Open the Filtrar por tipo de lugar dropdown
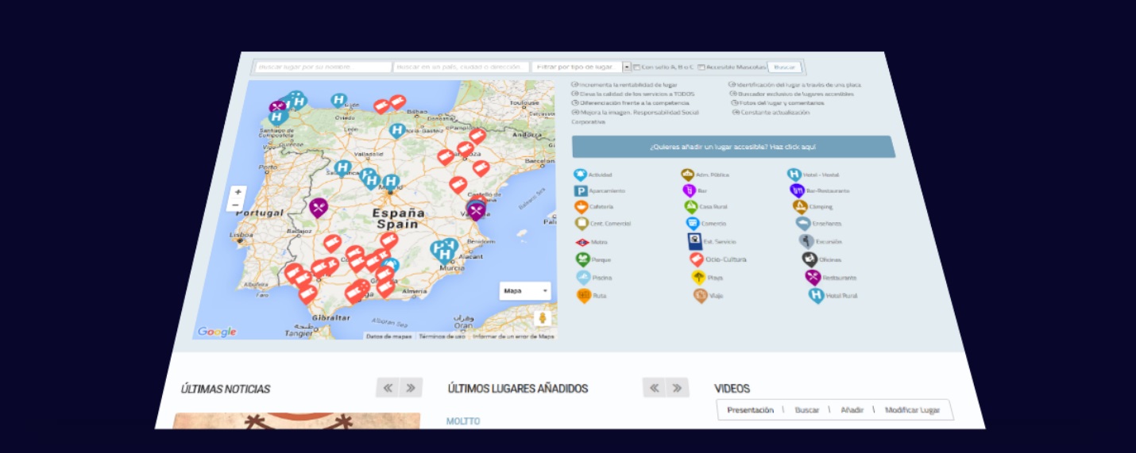 pos(581,67)
